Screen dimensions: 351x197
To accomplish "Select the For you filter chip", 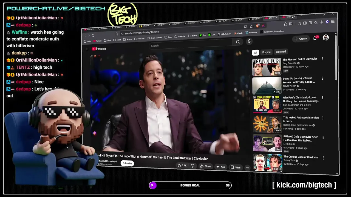I will 266,52.
